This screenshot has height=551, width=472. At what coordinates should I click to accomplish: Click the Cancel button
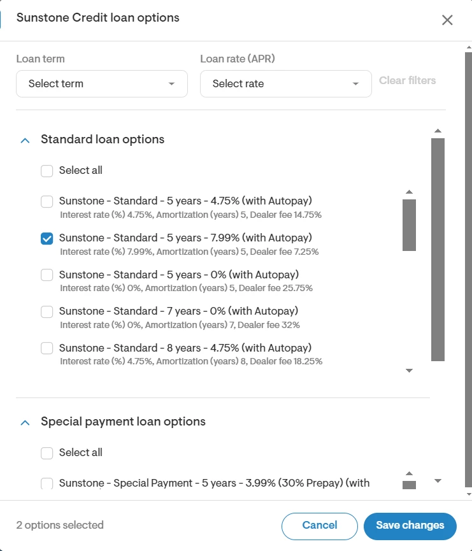click(x=320, y=526)
